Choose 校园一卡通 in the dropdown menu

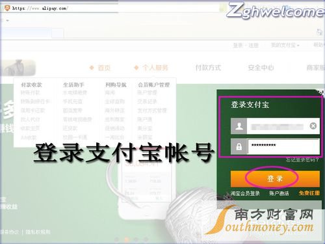75,137
